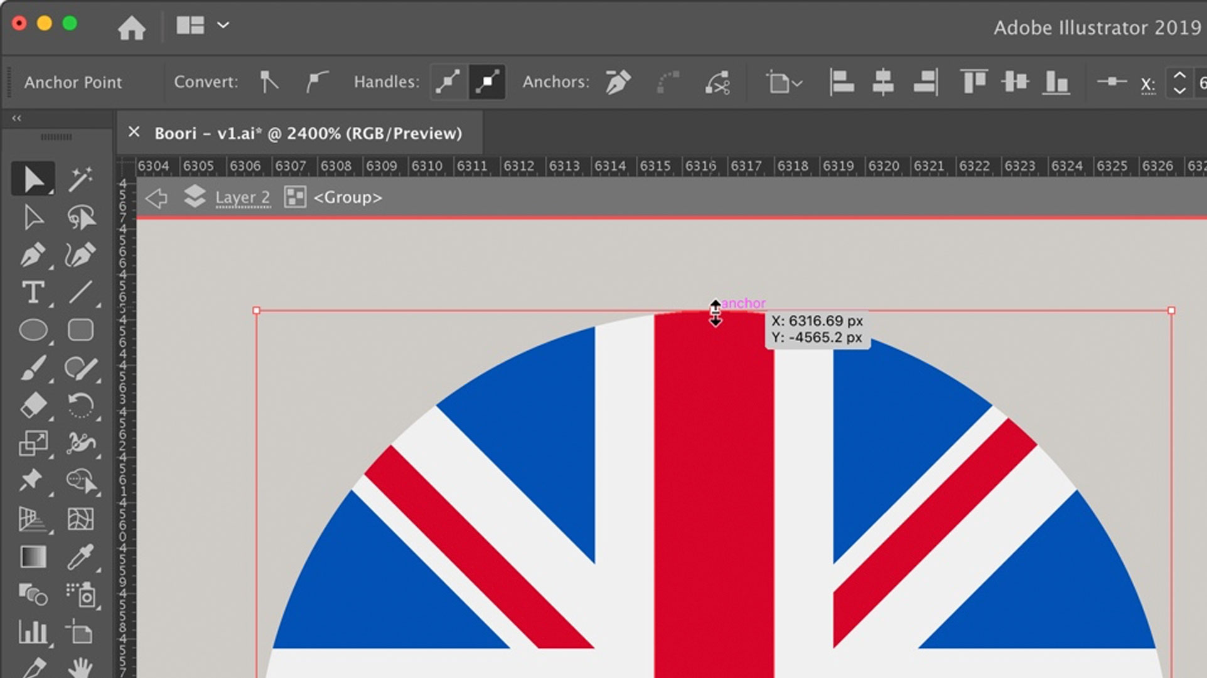Select the Paintbrush tool
Image resolution: width=1207 pixels, height=678 pixels.
[x=33, y=368]
